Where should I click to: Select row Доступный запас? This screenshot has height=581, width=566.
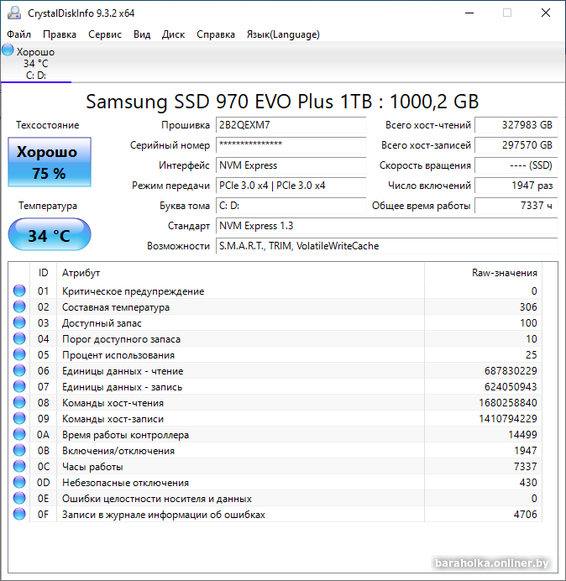[275, 322]
